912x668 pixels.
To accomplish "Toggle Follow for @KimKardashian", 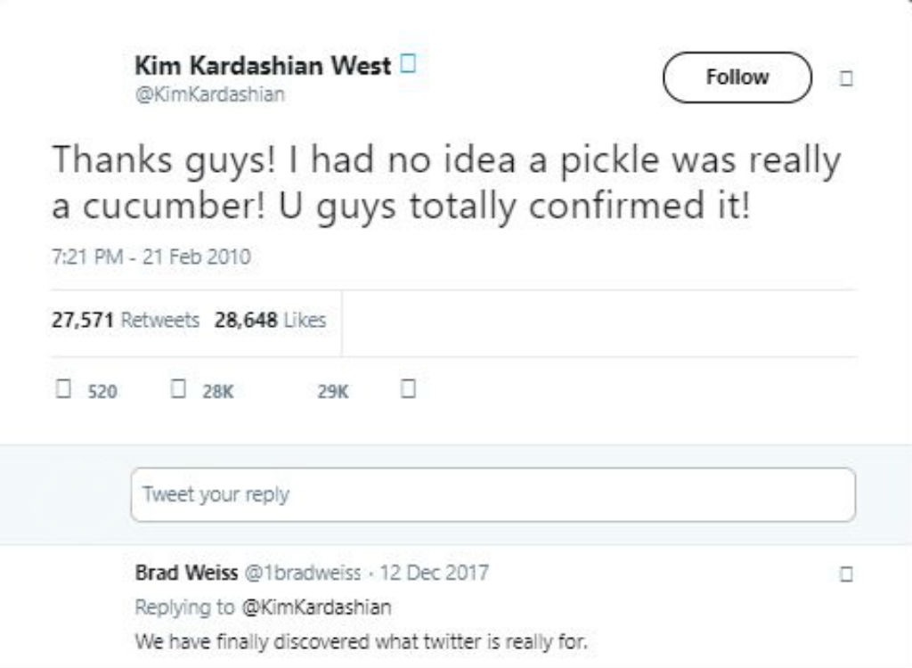I will [737, 77].
